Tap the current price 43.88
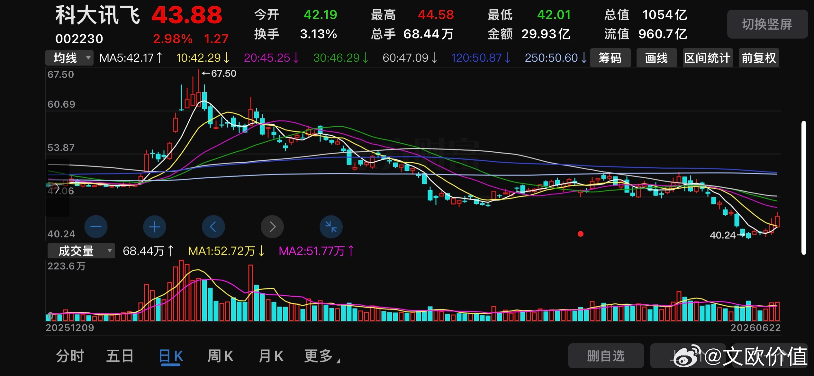This screenshot has width=814, height=376. pyautogui.click(x=187, y=15)
